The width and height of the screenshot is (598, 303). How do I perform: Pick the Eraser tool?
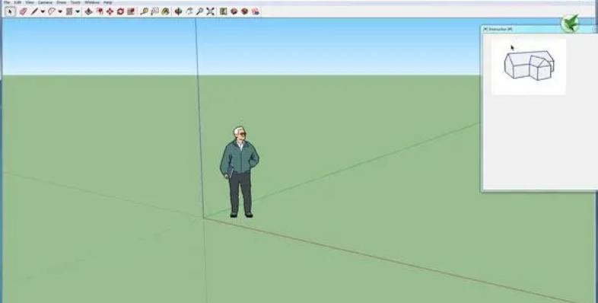point(23,11)
